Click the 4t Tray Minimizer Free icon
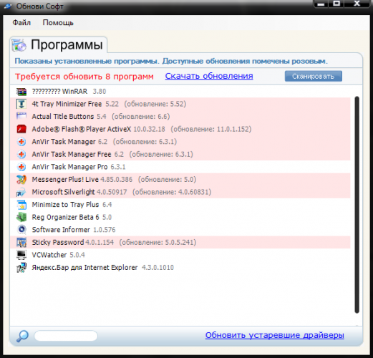373x358 pixels. 21,104
